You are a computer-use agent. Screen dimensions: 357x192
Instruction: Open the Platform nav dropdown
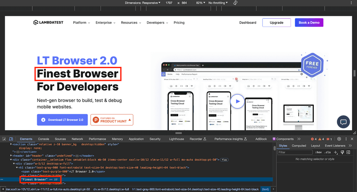click(x=81, y=22)
